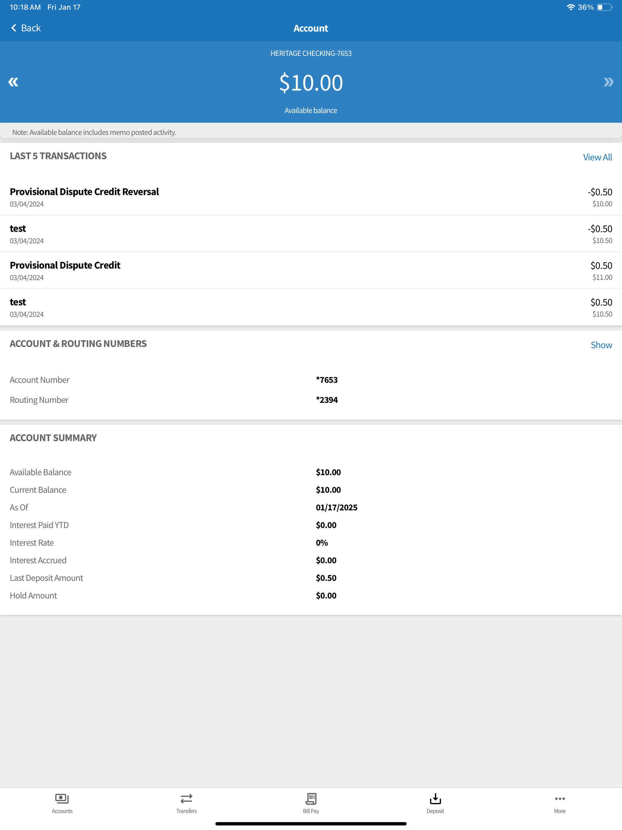Tap the masked account number *7653
Viewport: 622px width, 830px height.
[x=327, y=380]
